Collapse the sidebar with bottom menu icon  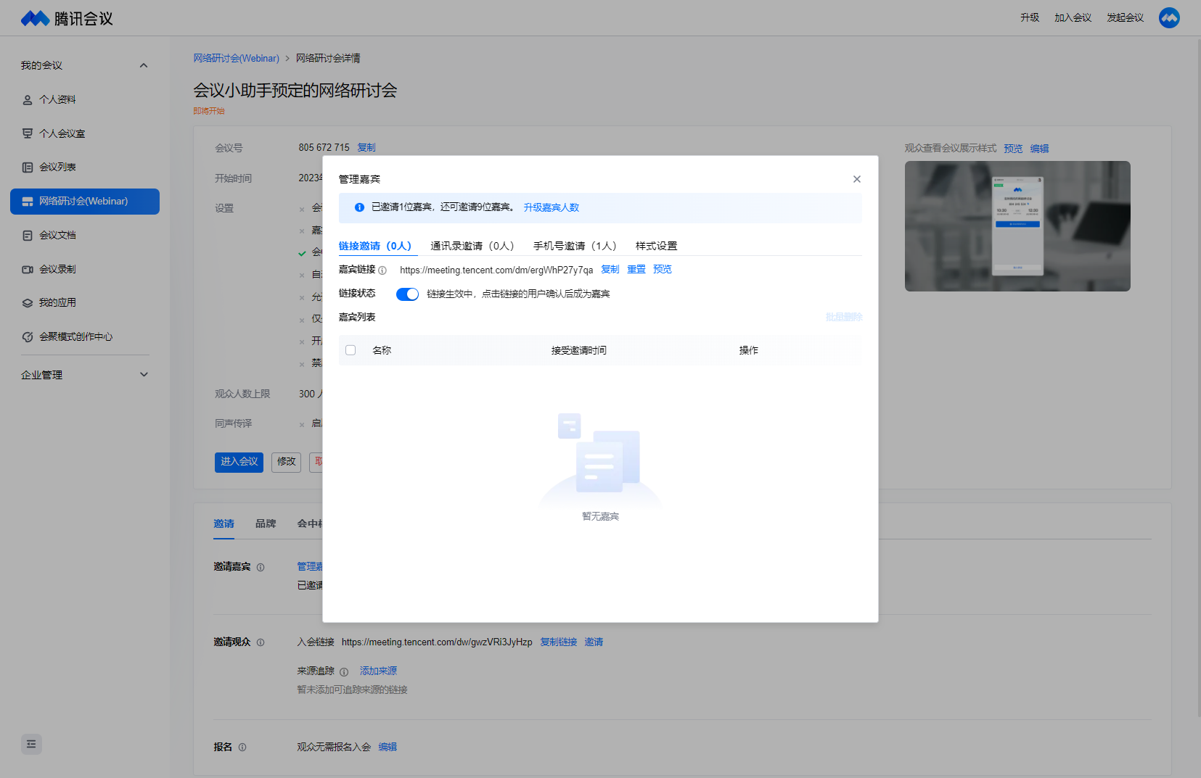[31, 744]
